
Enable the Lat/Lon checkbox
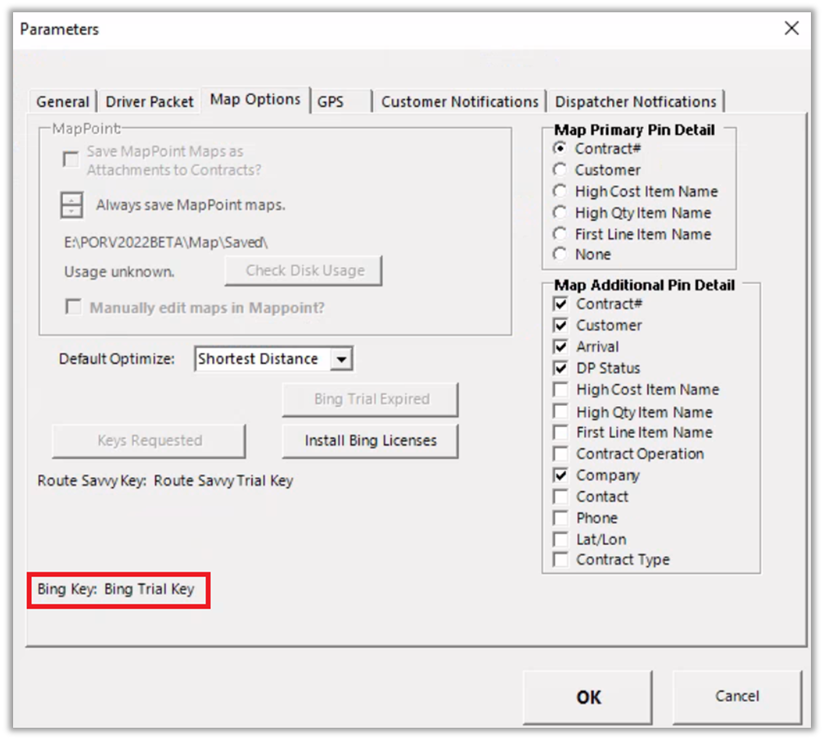click(561, 539)
